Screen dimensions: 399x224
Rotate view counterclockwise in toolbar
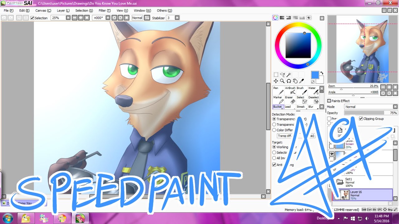[x=114, y=18]
